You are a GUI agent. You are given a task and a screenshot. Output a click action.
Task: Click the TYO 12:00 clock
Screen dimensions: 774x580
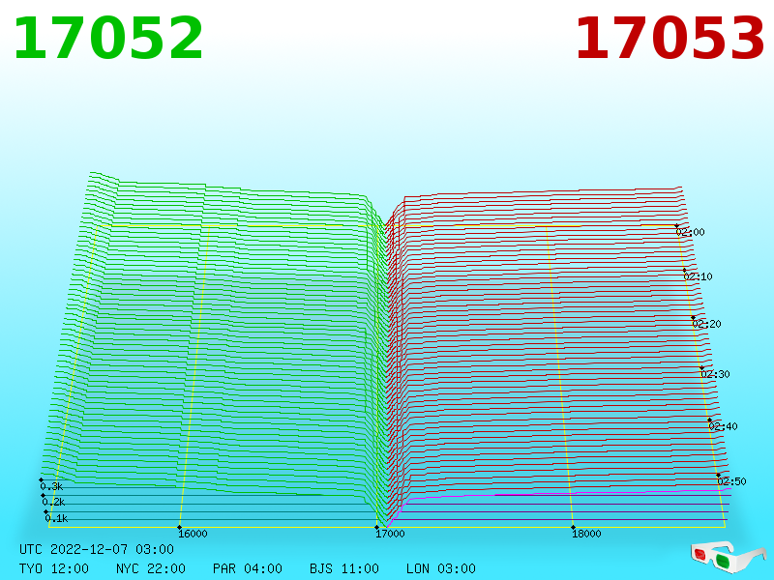coord(54,568)
